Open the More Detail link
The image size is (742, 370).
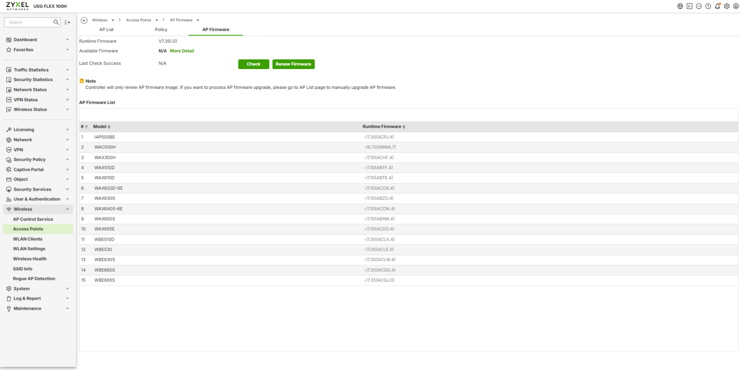pos(182,51)
